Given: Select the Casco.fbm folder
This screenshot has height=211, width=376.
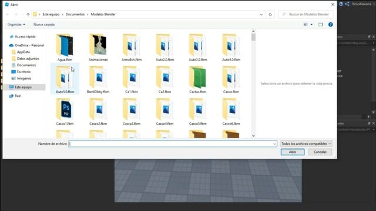Looking at the screenshot, I should tap(231, 80).
